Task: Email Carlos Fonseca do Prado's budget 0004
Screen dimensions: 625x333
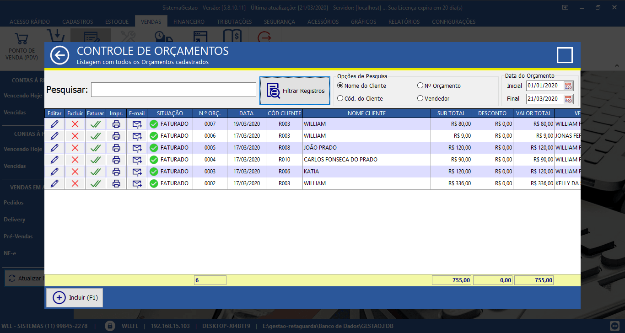Action: pos(137,160)
